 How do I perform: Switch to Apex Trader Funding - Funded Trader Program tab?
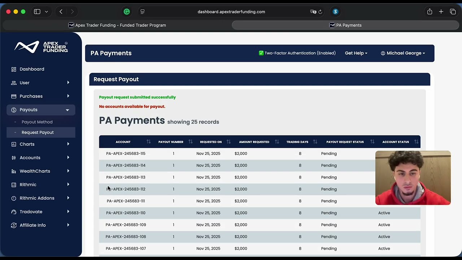tap(117, 25)
